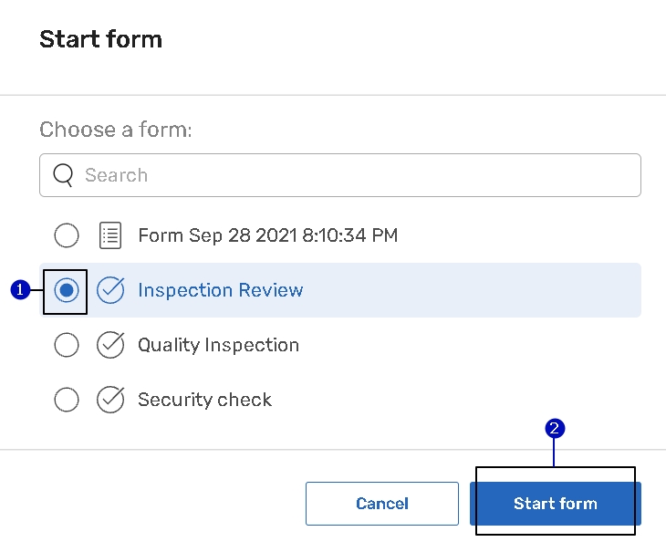Viewport: 666px width, 542px height.
Task: Click the Inspection Review form label
Action: (220, 290)
